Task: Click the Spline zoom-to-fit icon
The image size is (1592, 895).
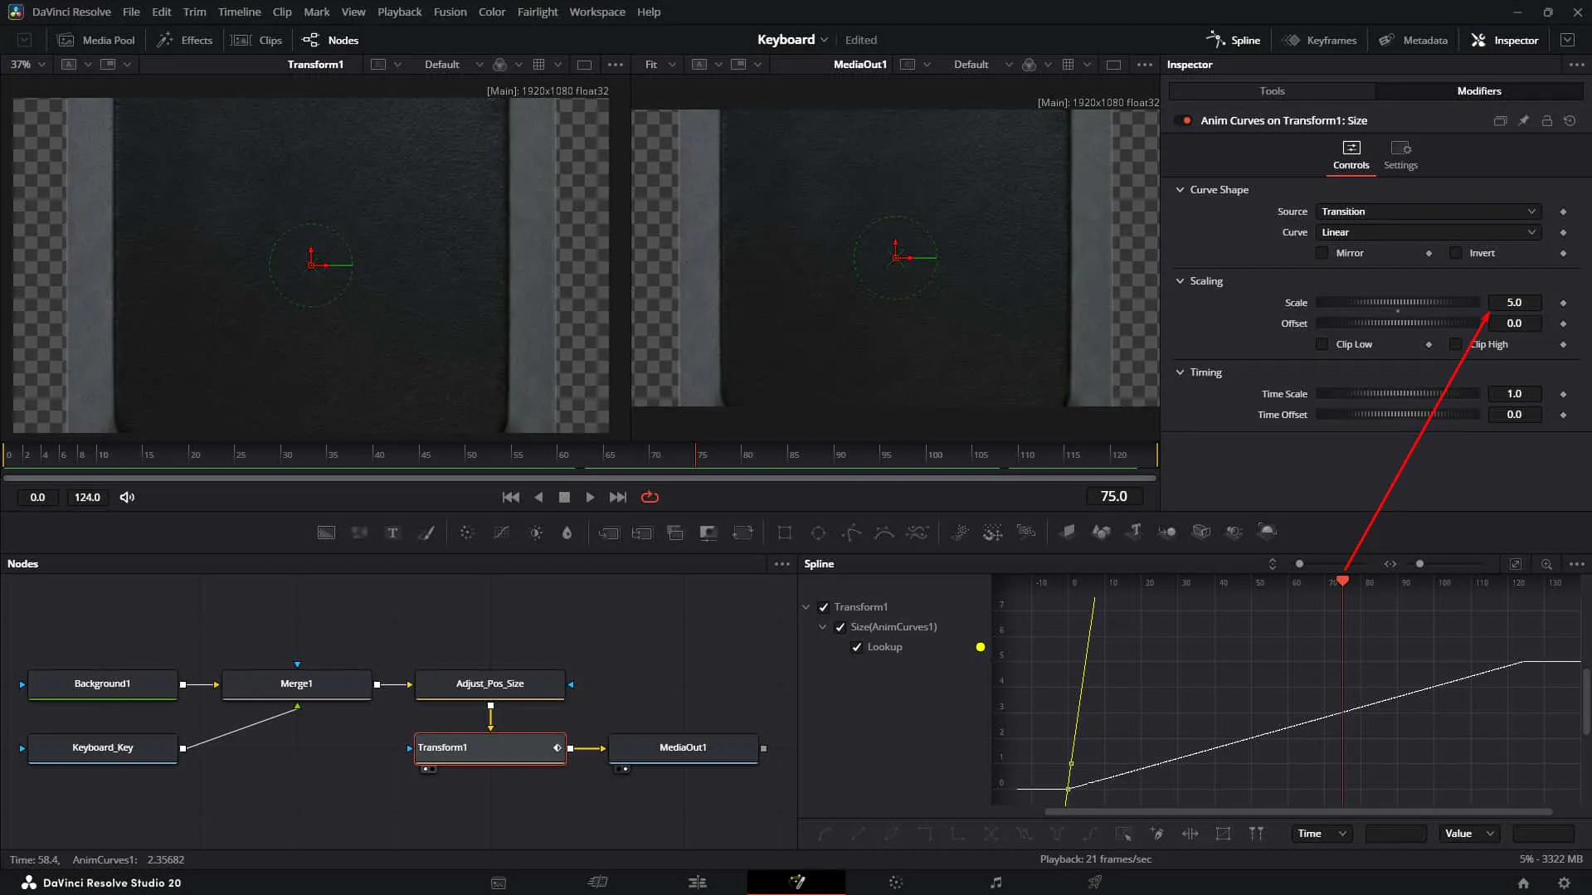Action: click(1515, 564)
